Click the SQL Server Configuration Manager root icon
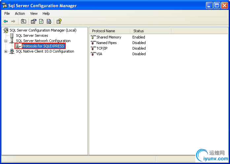 pyautogui.click(x=6, y=30)
